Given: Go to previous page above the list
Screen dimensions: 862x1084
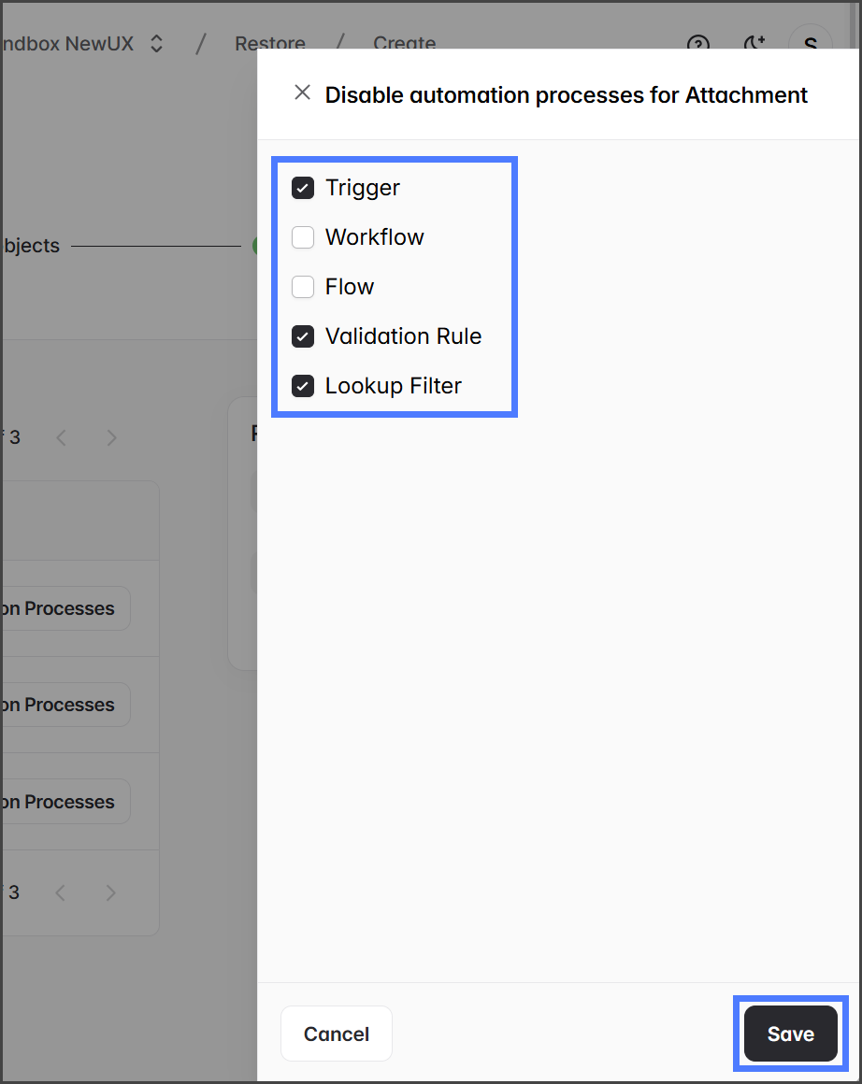Looking at the screenshot, I should (x=62, y=437).
